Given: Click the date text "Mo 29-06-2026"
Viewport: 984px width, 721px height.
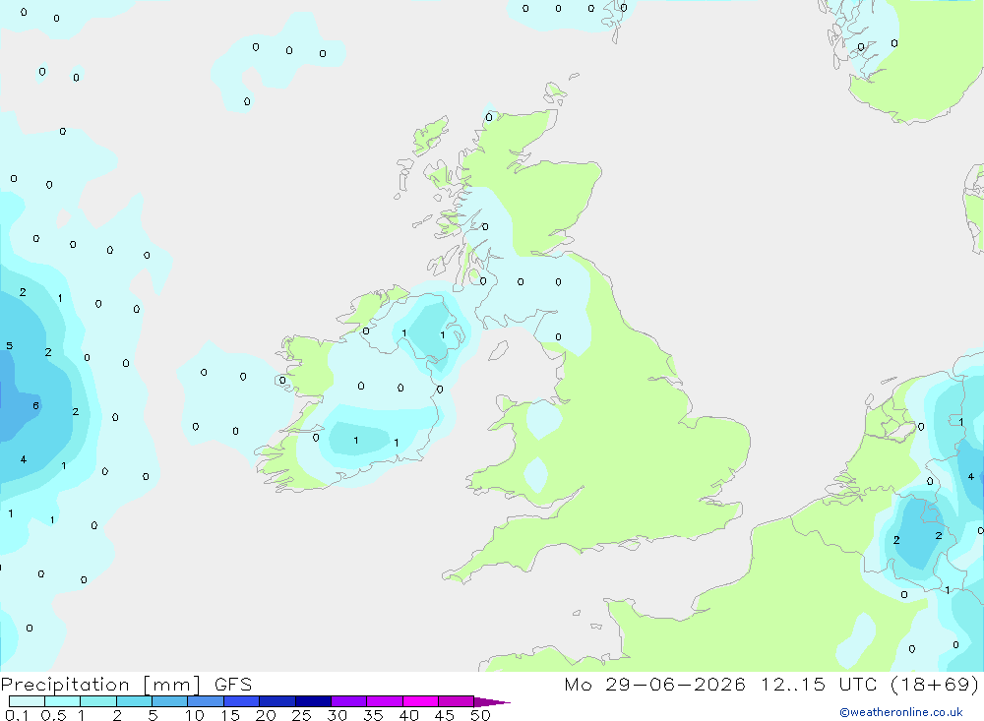Looking at the screenshot, I should click(654, 685).
